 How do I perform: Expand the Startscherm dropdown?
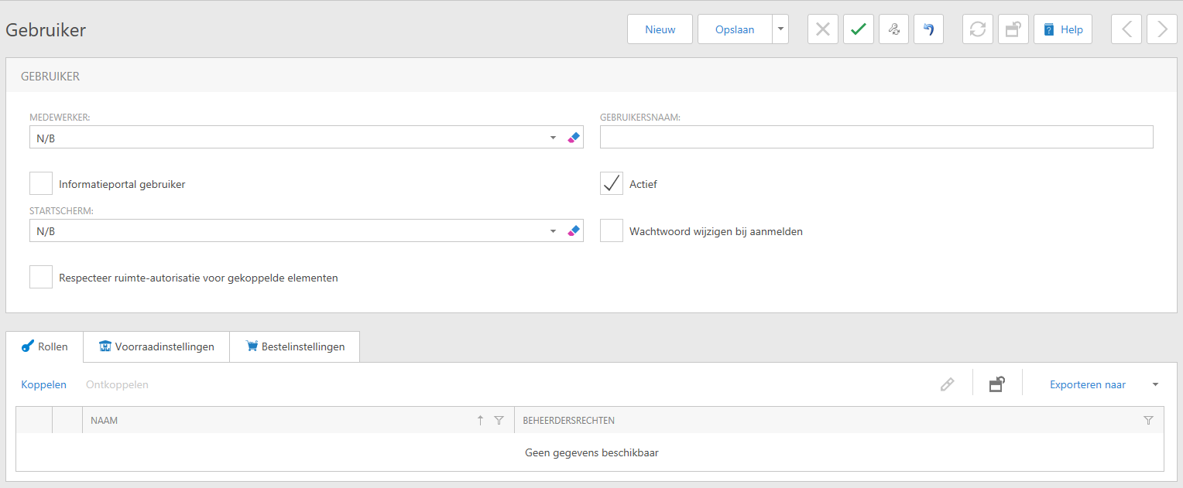coord(553,230)
